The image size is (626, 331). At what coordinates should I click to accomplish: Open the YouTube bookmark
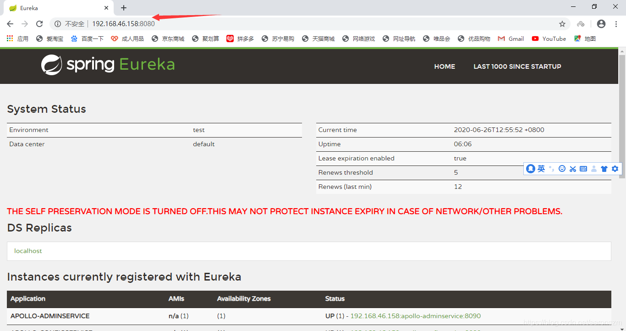tap(549, 39)
